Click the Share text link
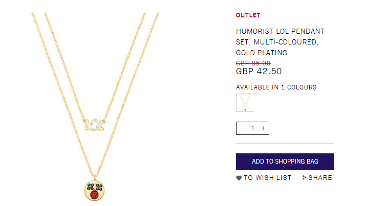The height and width of the screenshot is (206, 365). (320, 178)
